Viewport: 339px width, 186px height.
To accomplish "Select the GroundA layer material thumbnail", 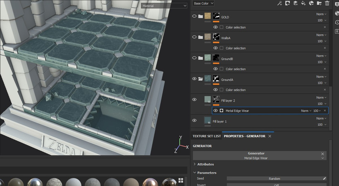I will (208, 79).
